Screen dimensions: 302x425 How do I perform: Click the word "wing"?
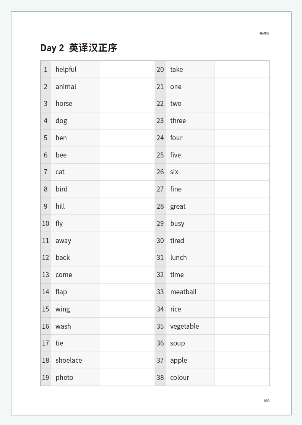[x=63, y=309]
